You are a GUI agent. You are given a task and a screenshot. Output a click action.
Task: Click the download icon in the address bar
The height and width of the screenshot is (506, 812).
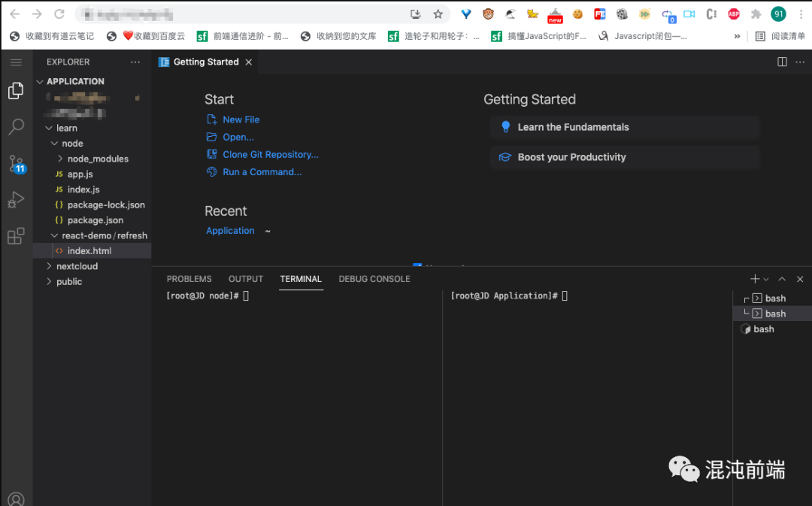point(416,13)
